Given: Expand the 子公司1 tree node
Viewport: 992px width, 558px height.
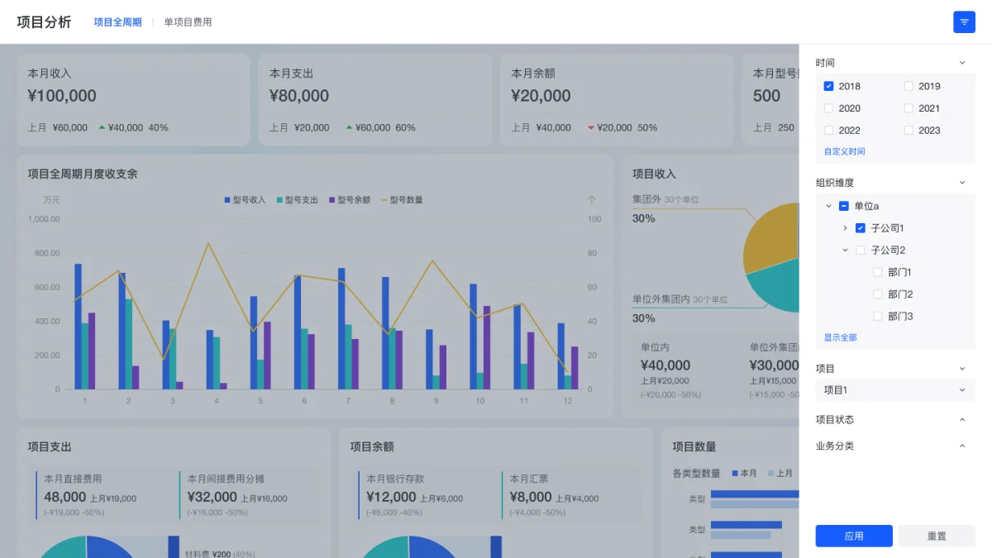Looking at the screenshot, I should [845, 228].
